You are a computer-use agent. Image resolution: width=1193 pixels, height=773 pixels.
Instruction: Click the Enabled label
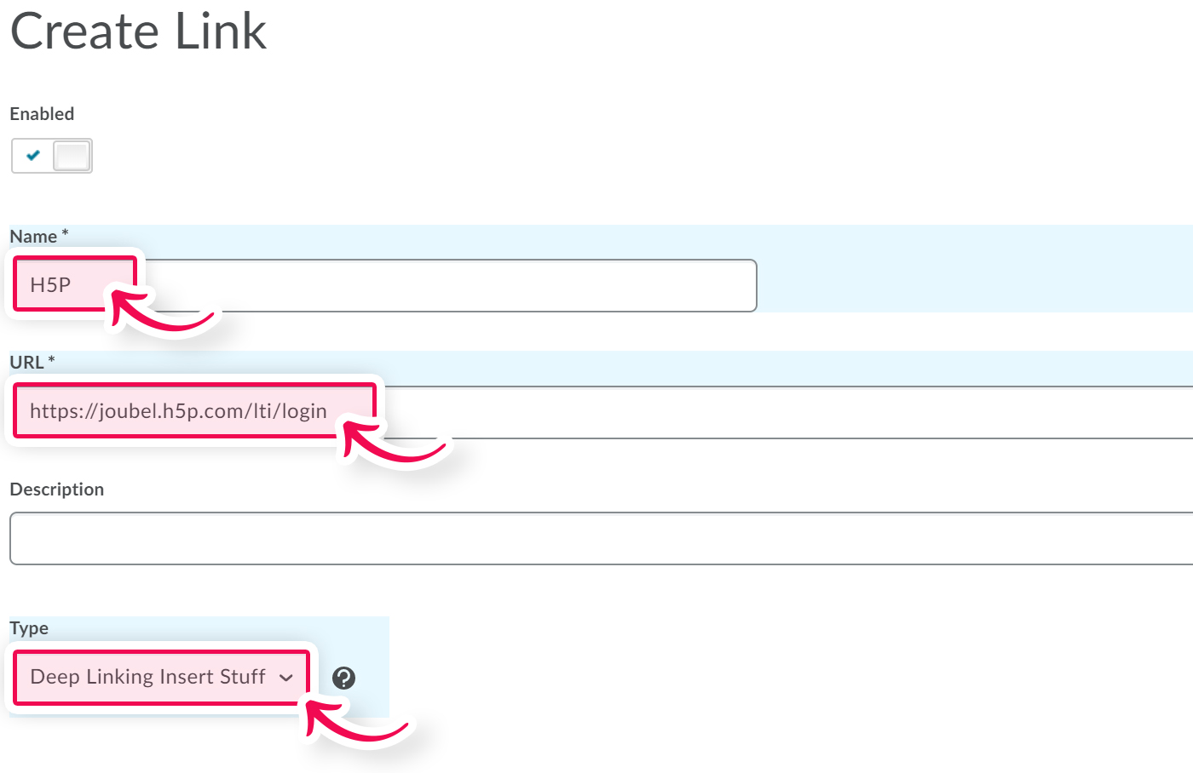pyautogui.click(x=42, y=114)
